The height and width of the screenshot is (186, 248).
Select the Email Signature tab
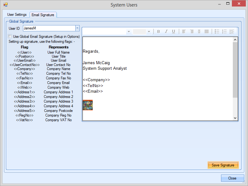coord(43,15)
